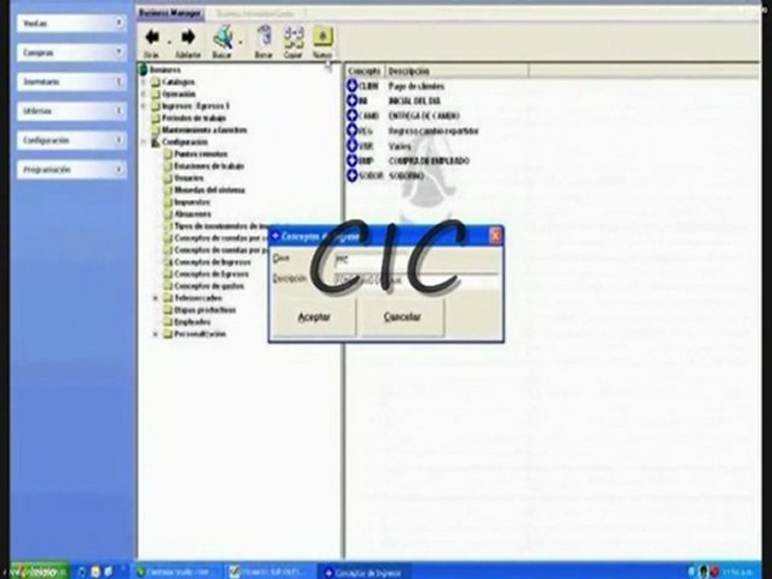Screen dimensions: 772x579
Task: Select Etapas productivas in tree
Action: click(x=205, y=310)
